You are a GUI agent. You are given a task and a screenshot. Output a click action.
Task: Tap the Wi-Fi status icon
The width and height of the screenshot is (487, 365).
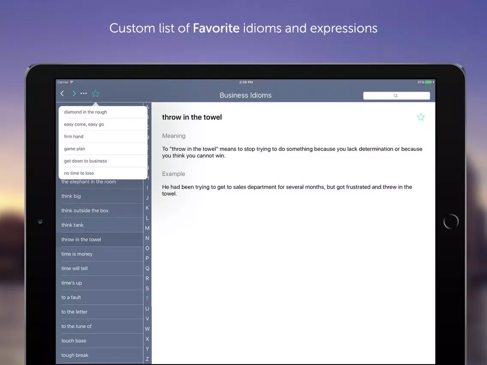pos(72,82)
